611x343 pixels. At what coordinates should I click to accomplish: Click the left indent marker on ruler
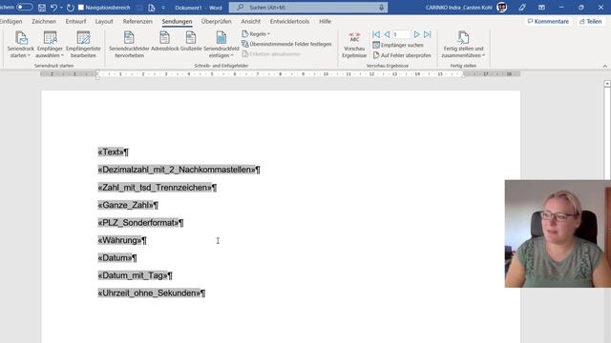[x=97, y=74]
